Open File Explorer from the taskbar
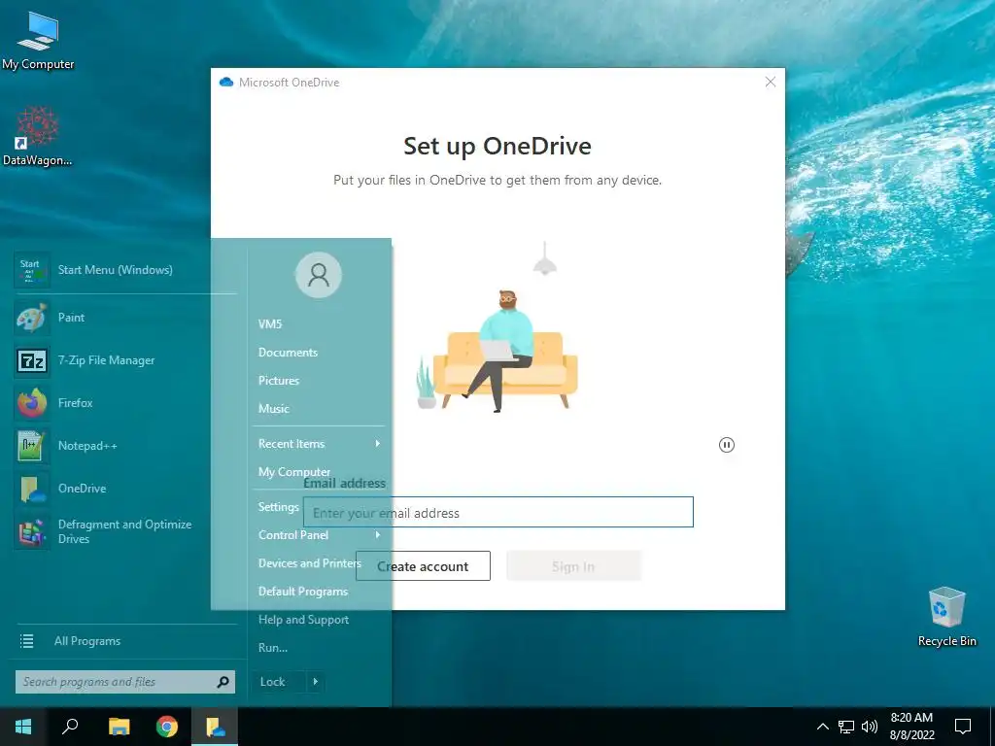Screen dimensions: 995x746 tap(119, 727)
